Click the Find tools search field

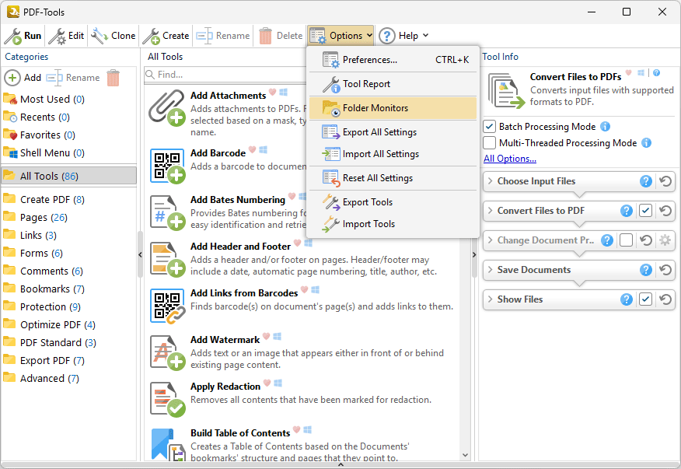(226, 75)
